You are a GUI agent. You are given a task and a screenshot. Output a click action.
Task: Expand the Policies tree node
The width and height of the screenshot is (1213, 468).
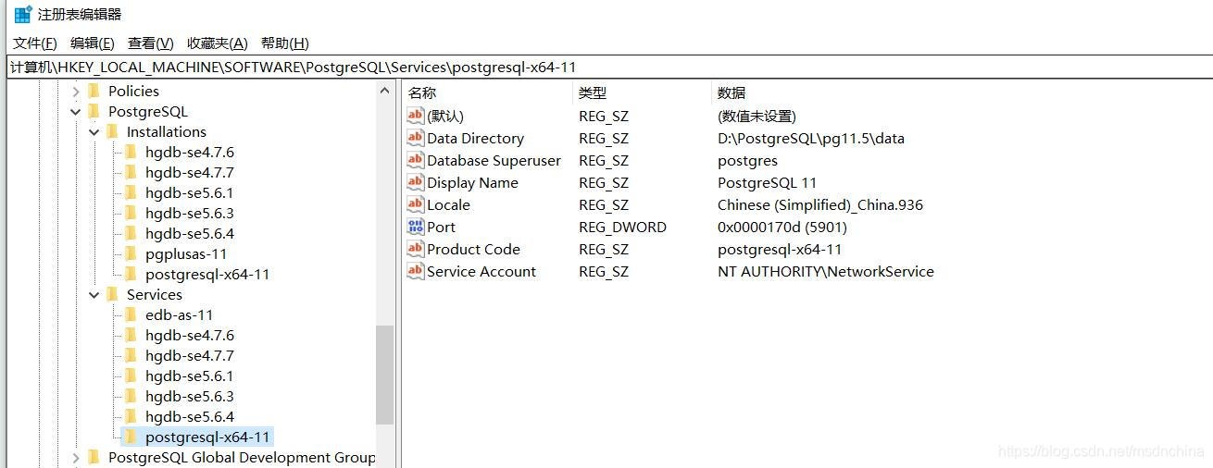coord(76,92)
